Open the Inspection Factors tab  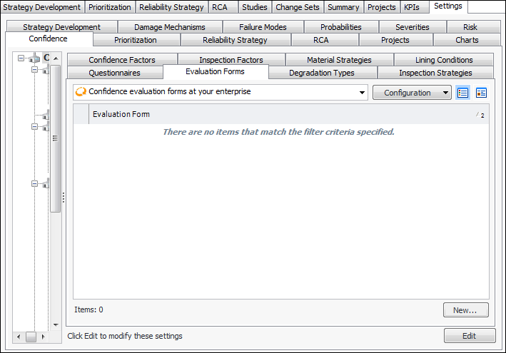pos(231,60)
